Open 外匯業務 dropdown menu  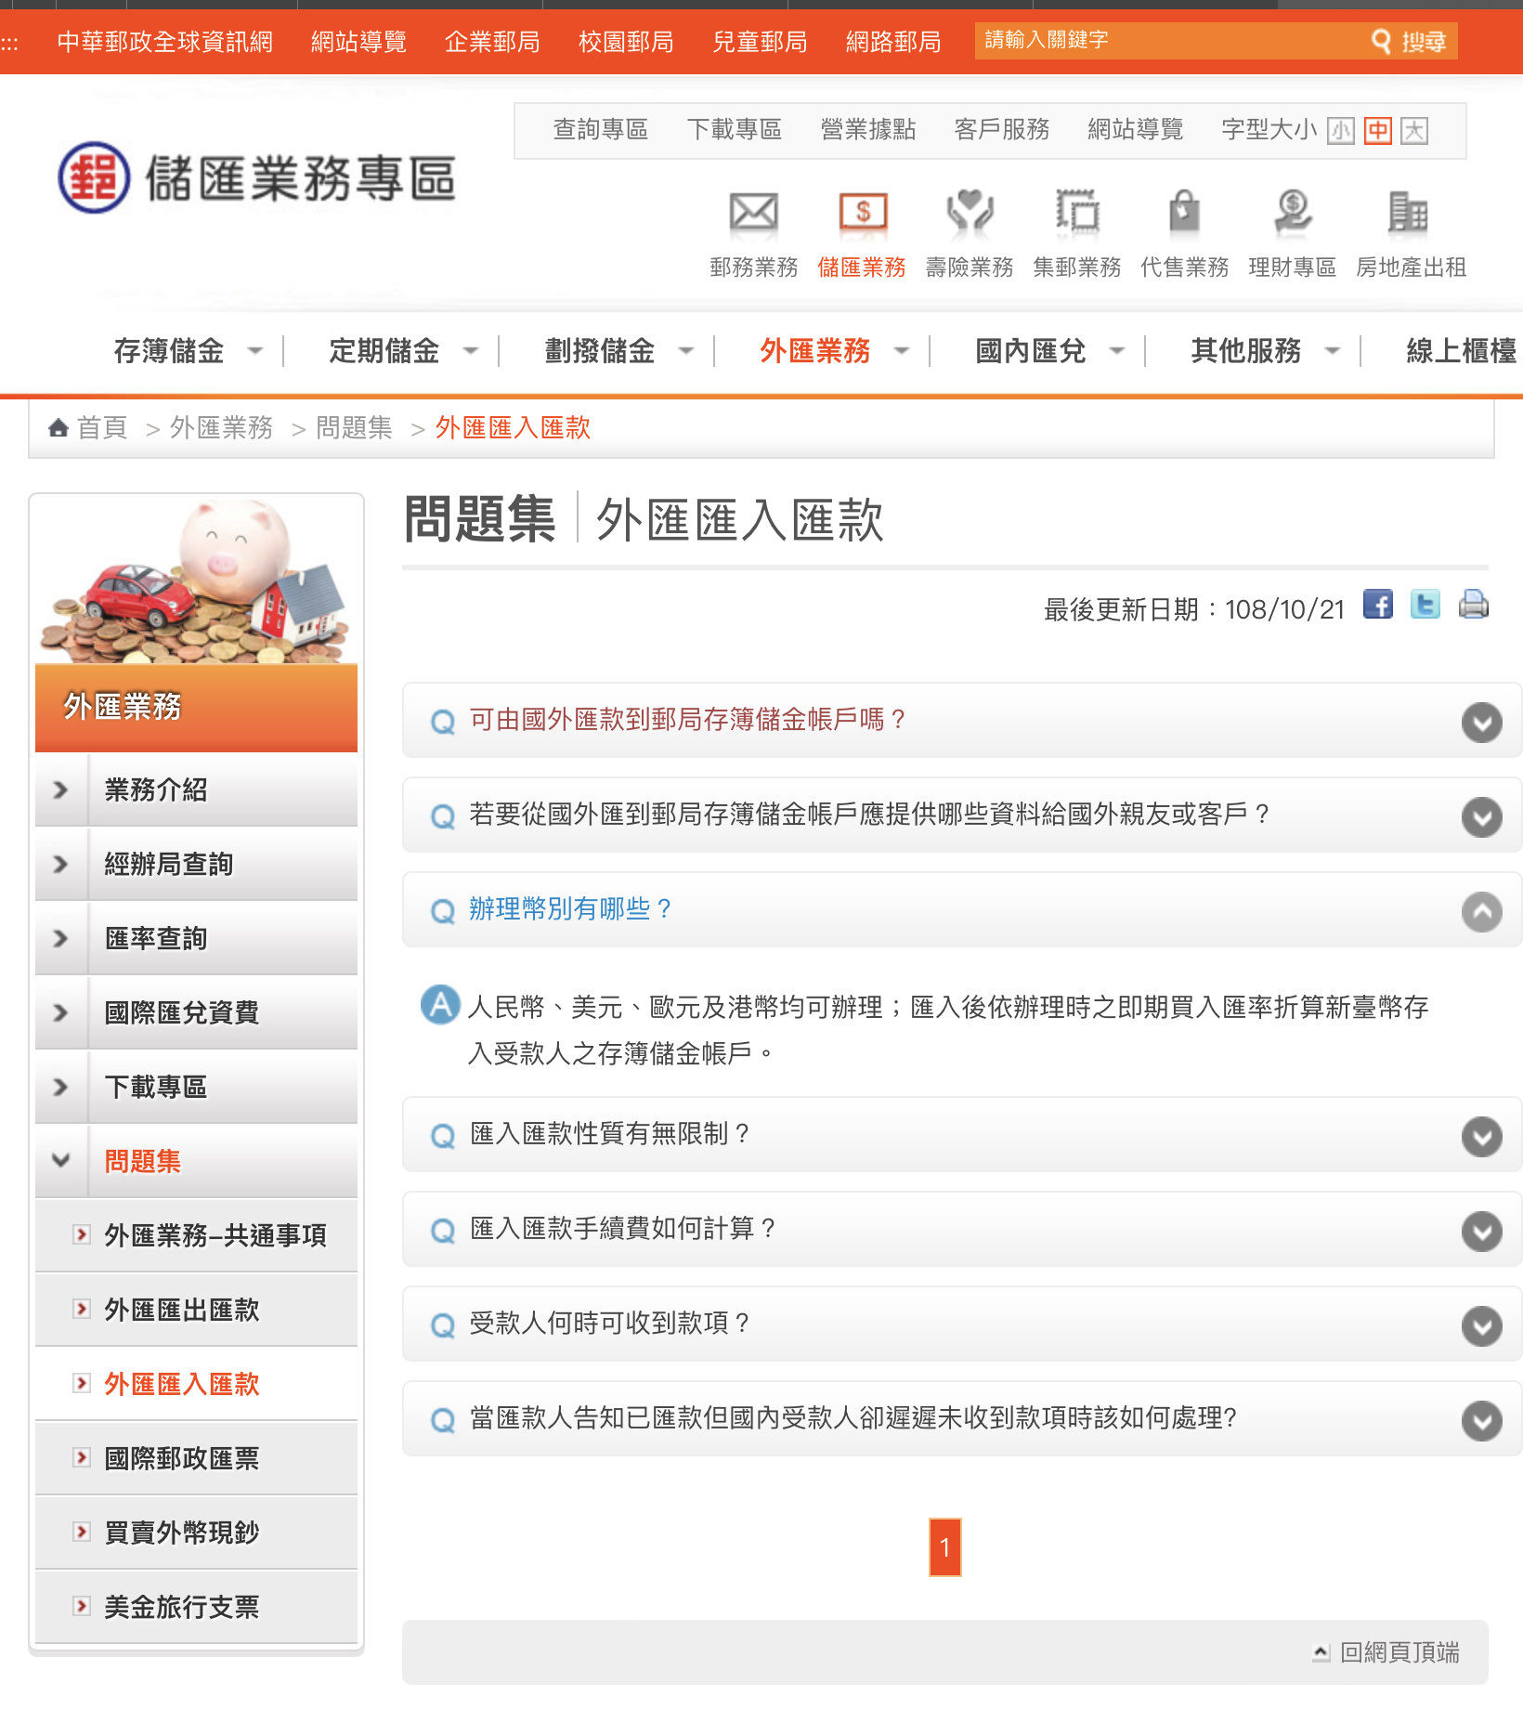point(834,351)
